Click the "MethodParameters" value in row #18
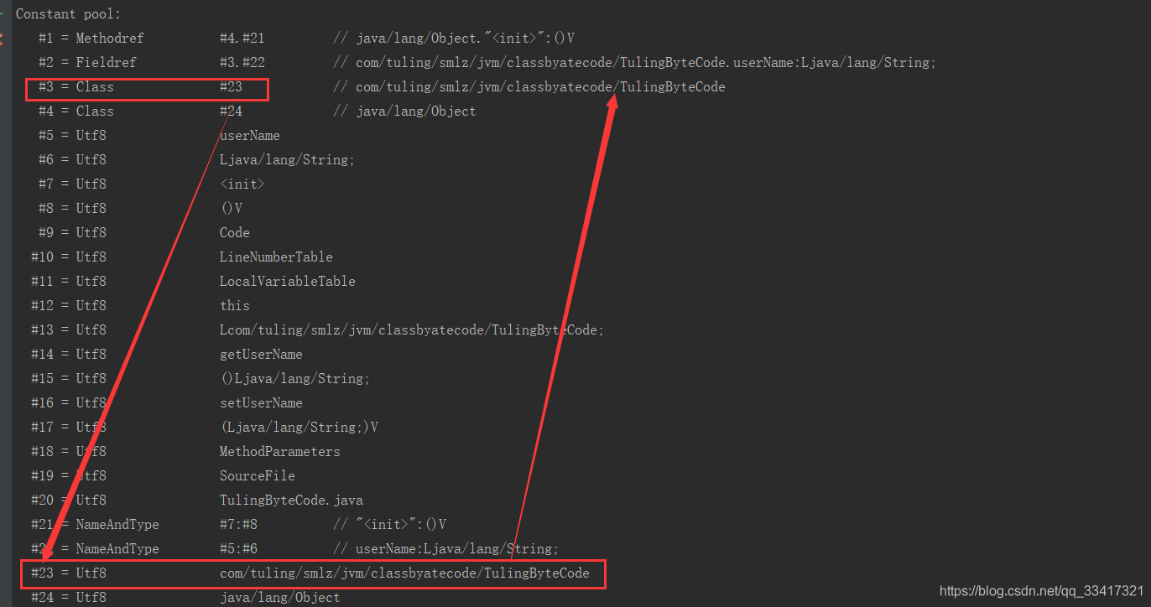The height and width of the screenshot is (607, 1151). [280, 452]
